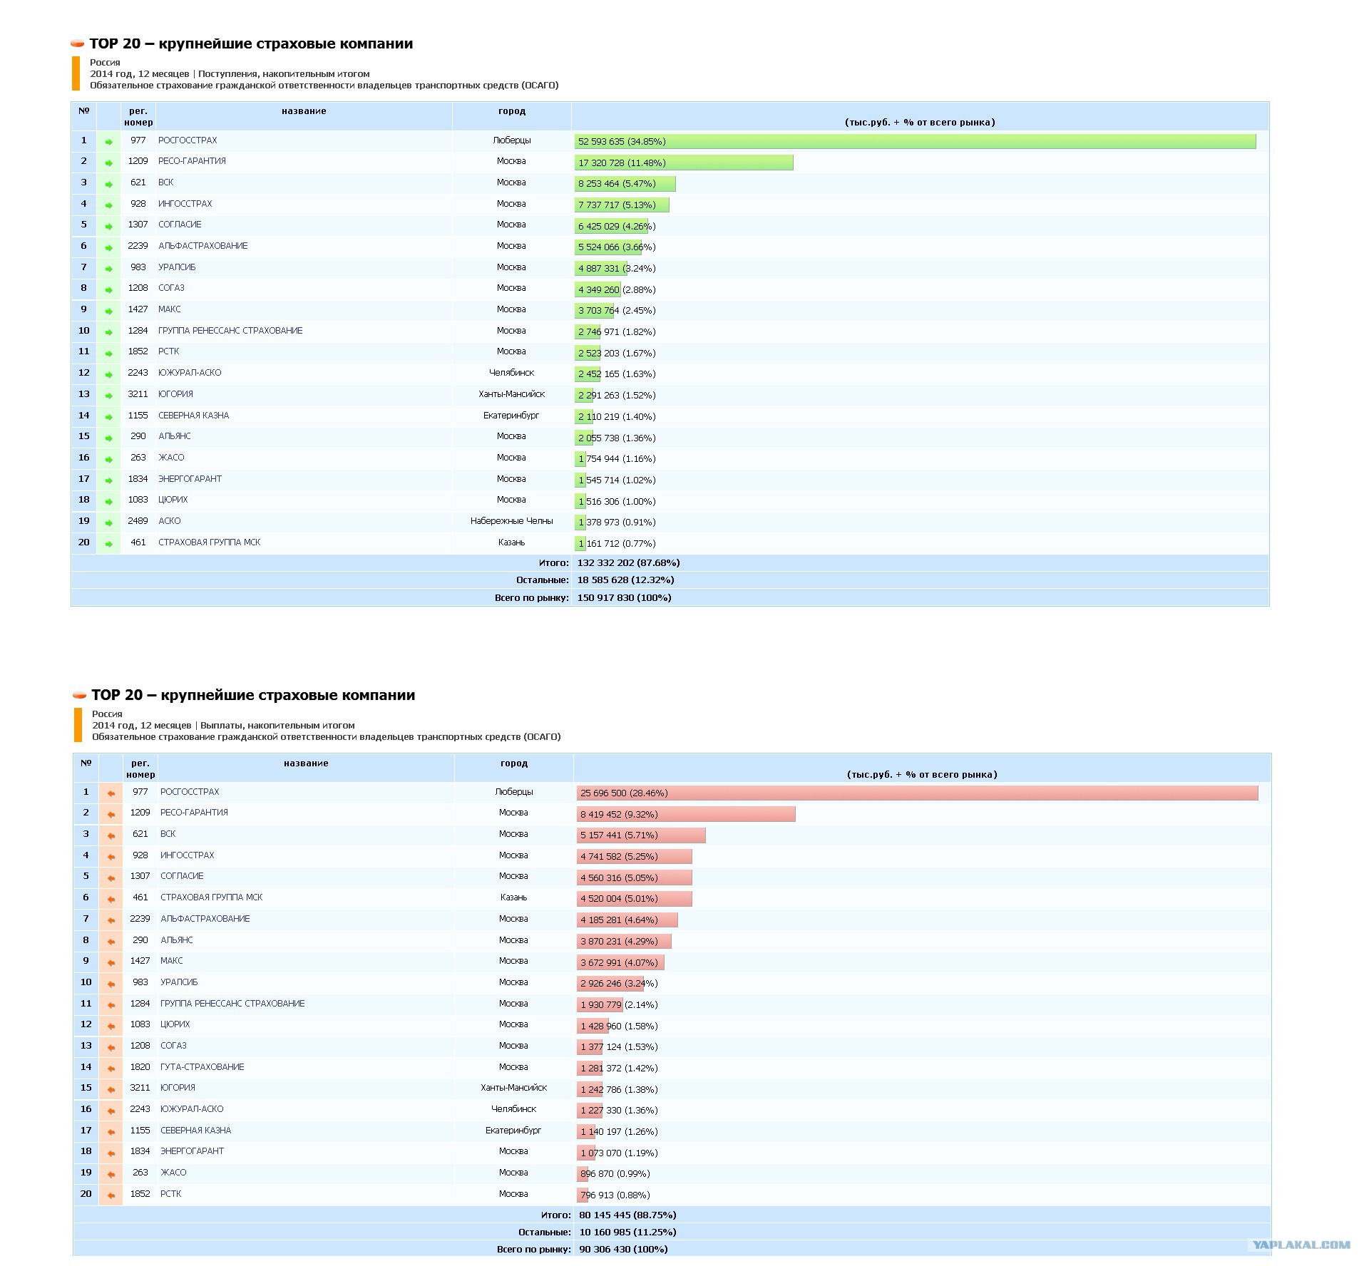This screenshot has width=1369, height=1266.
Task: Click green arrow in ЮЖУРАЛ-АСКО row
Action: click(x=108, y=374)
